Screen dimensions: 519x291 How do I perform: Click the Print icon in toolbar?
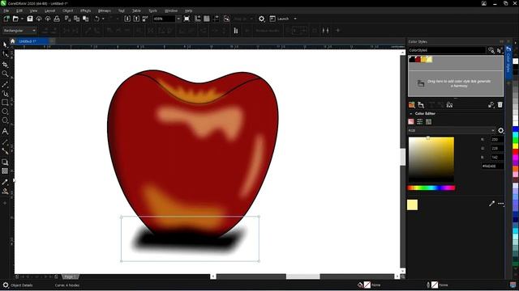[57, 19]
